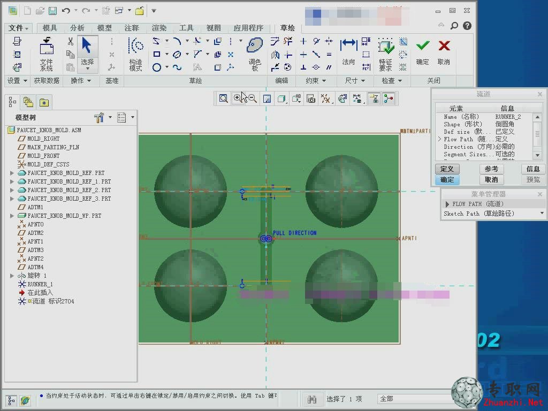
Task: Switch to the 应用程序 ribbon tab
Action: click(248, 28)
